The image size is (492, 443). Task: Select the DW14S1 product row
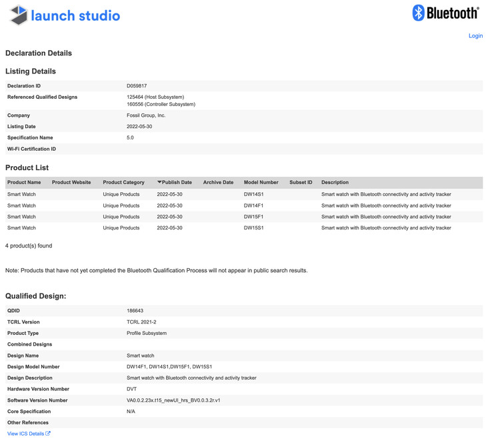(x=253, y=194)
